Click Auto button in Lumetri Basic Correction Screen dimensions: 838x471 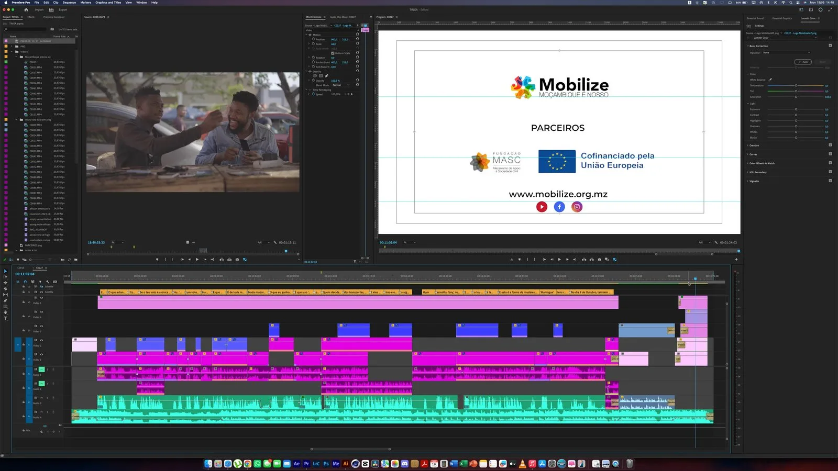click(803, 62)
